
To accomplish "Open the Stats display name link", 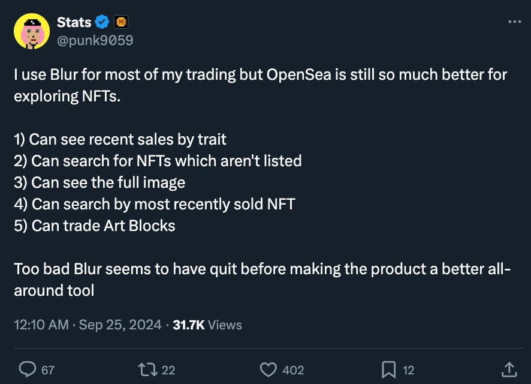I will tap(74, 22).
